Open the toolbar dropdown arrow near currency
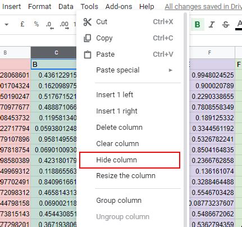Screen dimensions: 242x227 click(x=7, y=25)
